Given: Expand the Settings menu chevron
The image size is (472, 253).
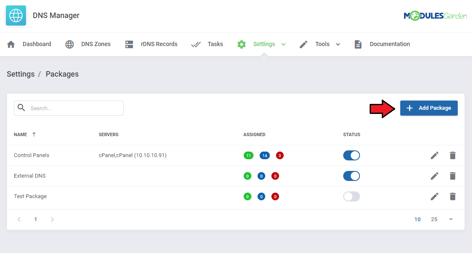Looking at the screenshot, I should click(283, 44).
